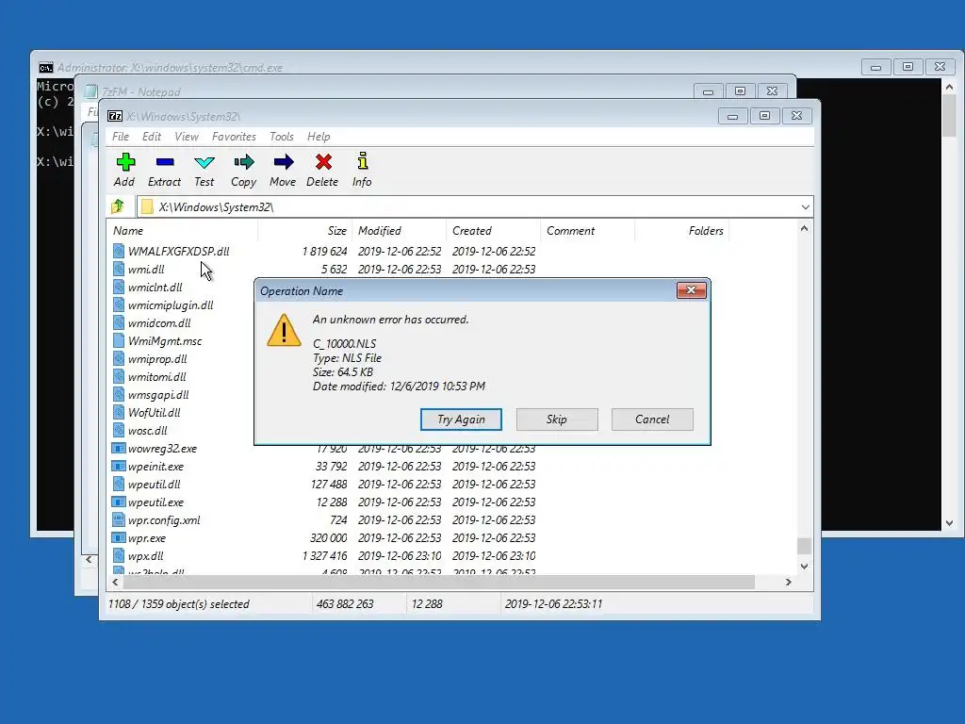Select the wpr.exe file icon

[118, 537]
